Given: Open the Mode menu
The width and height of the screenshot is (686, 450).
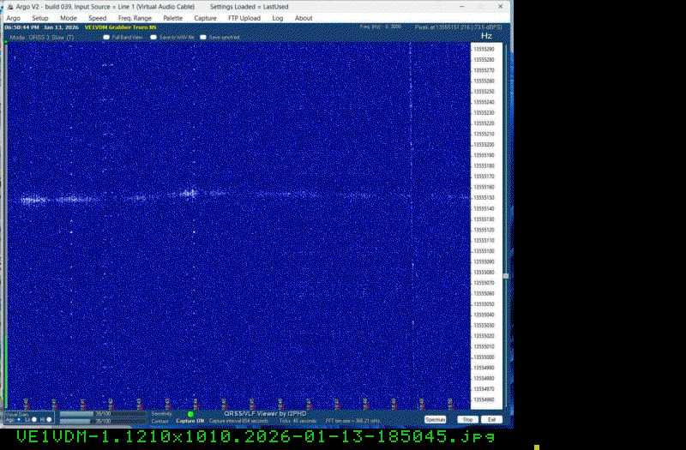Looking at the screenshot, I should (69, 18).
